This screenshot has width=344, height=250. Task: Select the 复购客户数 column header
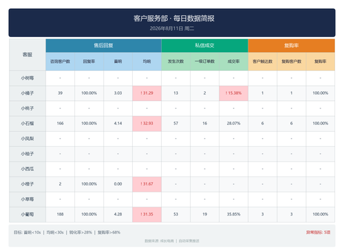[x=291, y=61]
